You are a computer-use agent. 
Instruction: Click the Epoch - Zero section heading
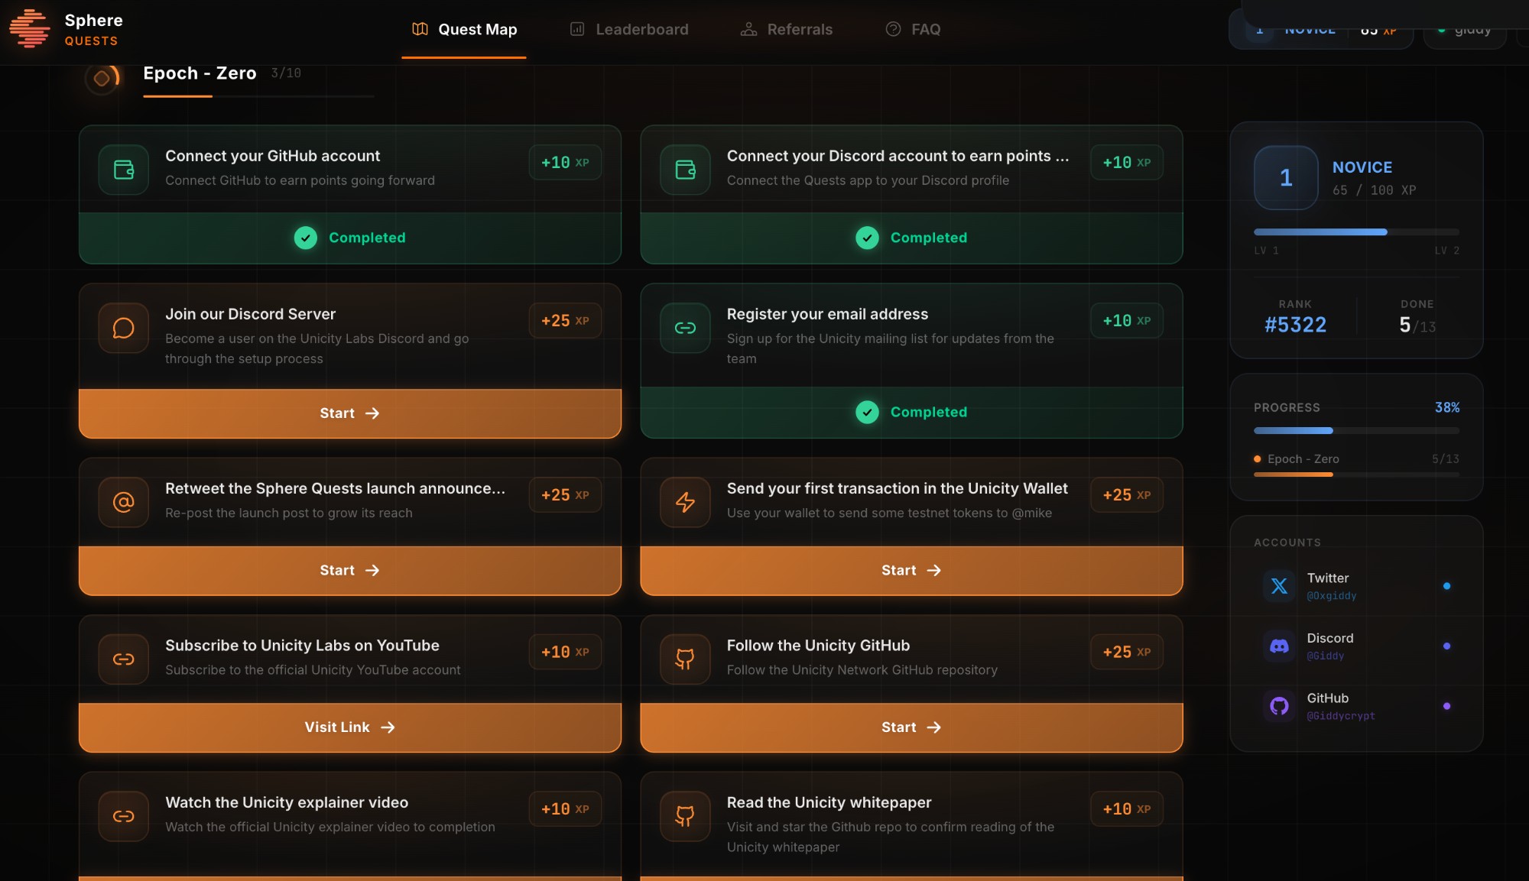point(200,73)
